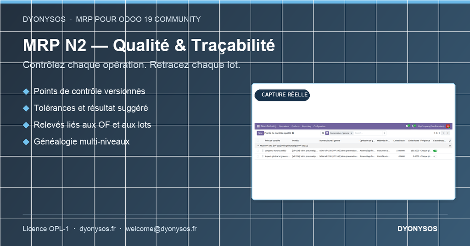Open the Manufacturing app menu

[269, 126]
